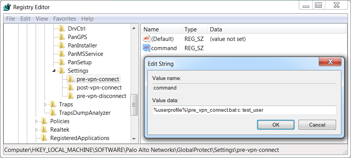
Task: Click the (Default) value icon
Action: click(147, 39)
